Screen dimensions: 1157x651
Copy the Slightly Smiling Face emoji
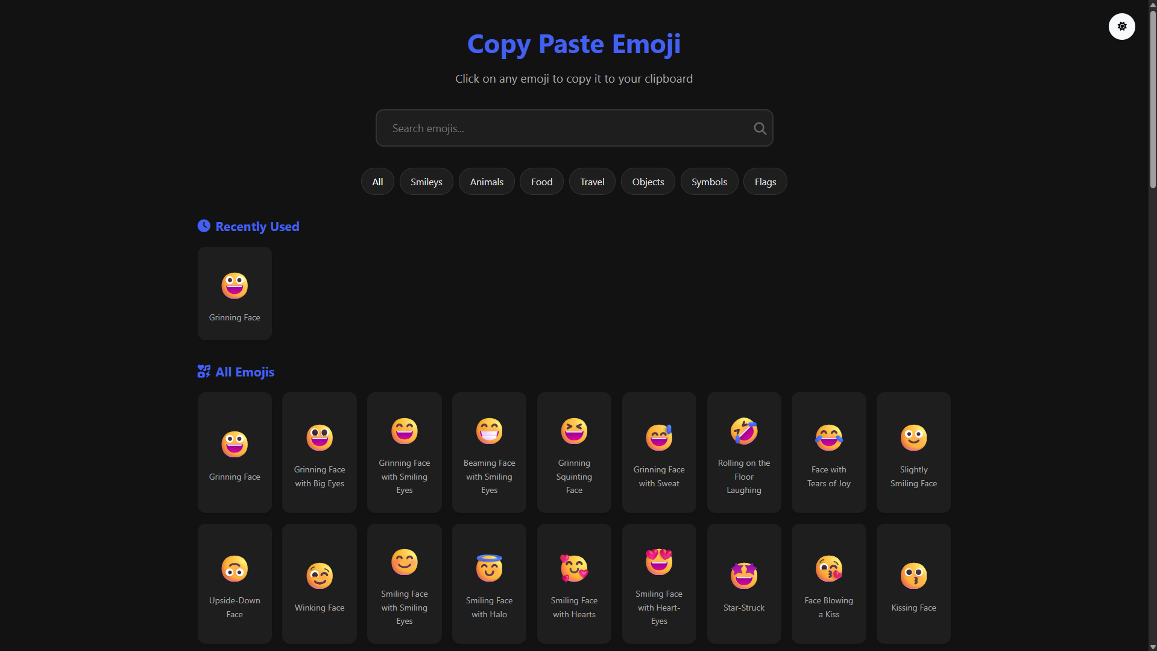pyautogui.click(x=913, y=453)
